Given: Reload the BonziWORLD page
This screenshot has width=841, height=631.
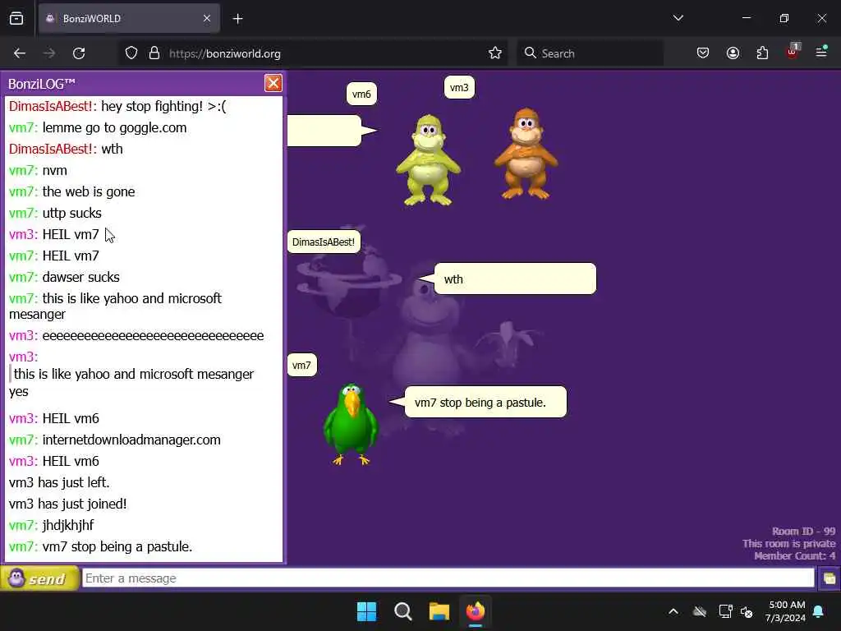Looking at the screenshot, I should tap(79, 53).
